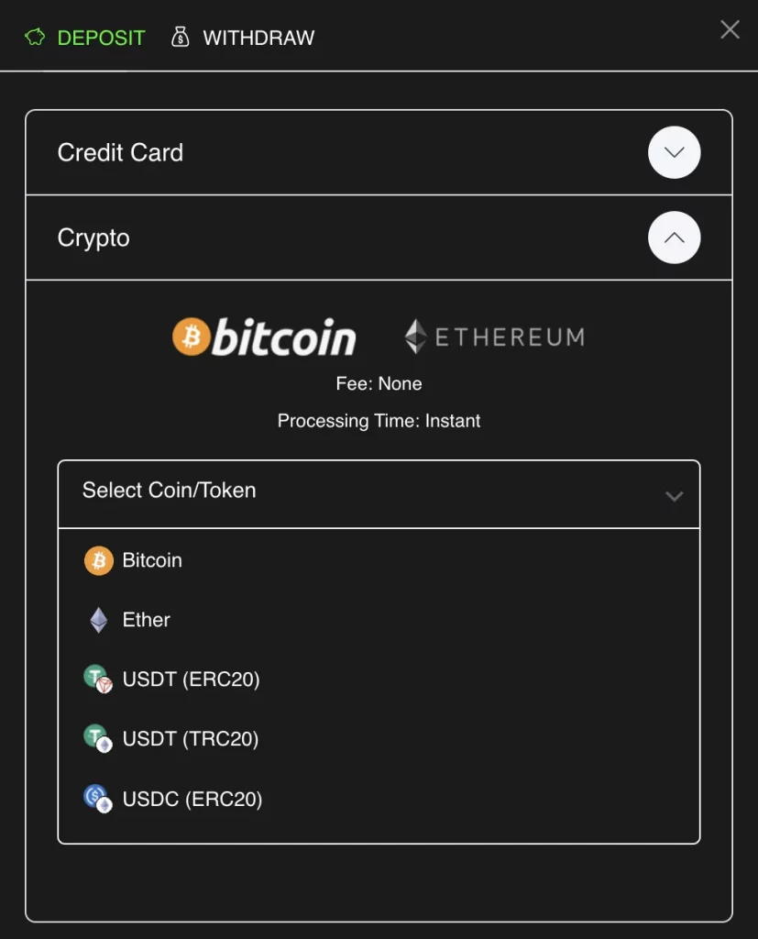Viewport: 758px width, 939px height.
Task: Select the Ether diamond icon
Action: [x=100, y=619]
